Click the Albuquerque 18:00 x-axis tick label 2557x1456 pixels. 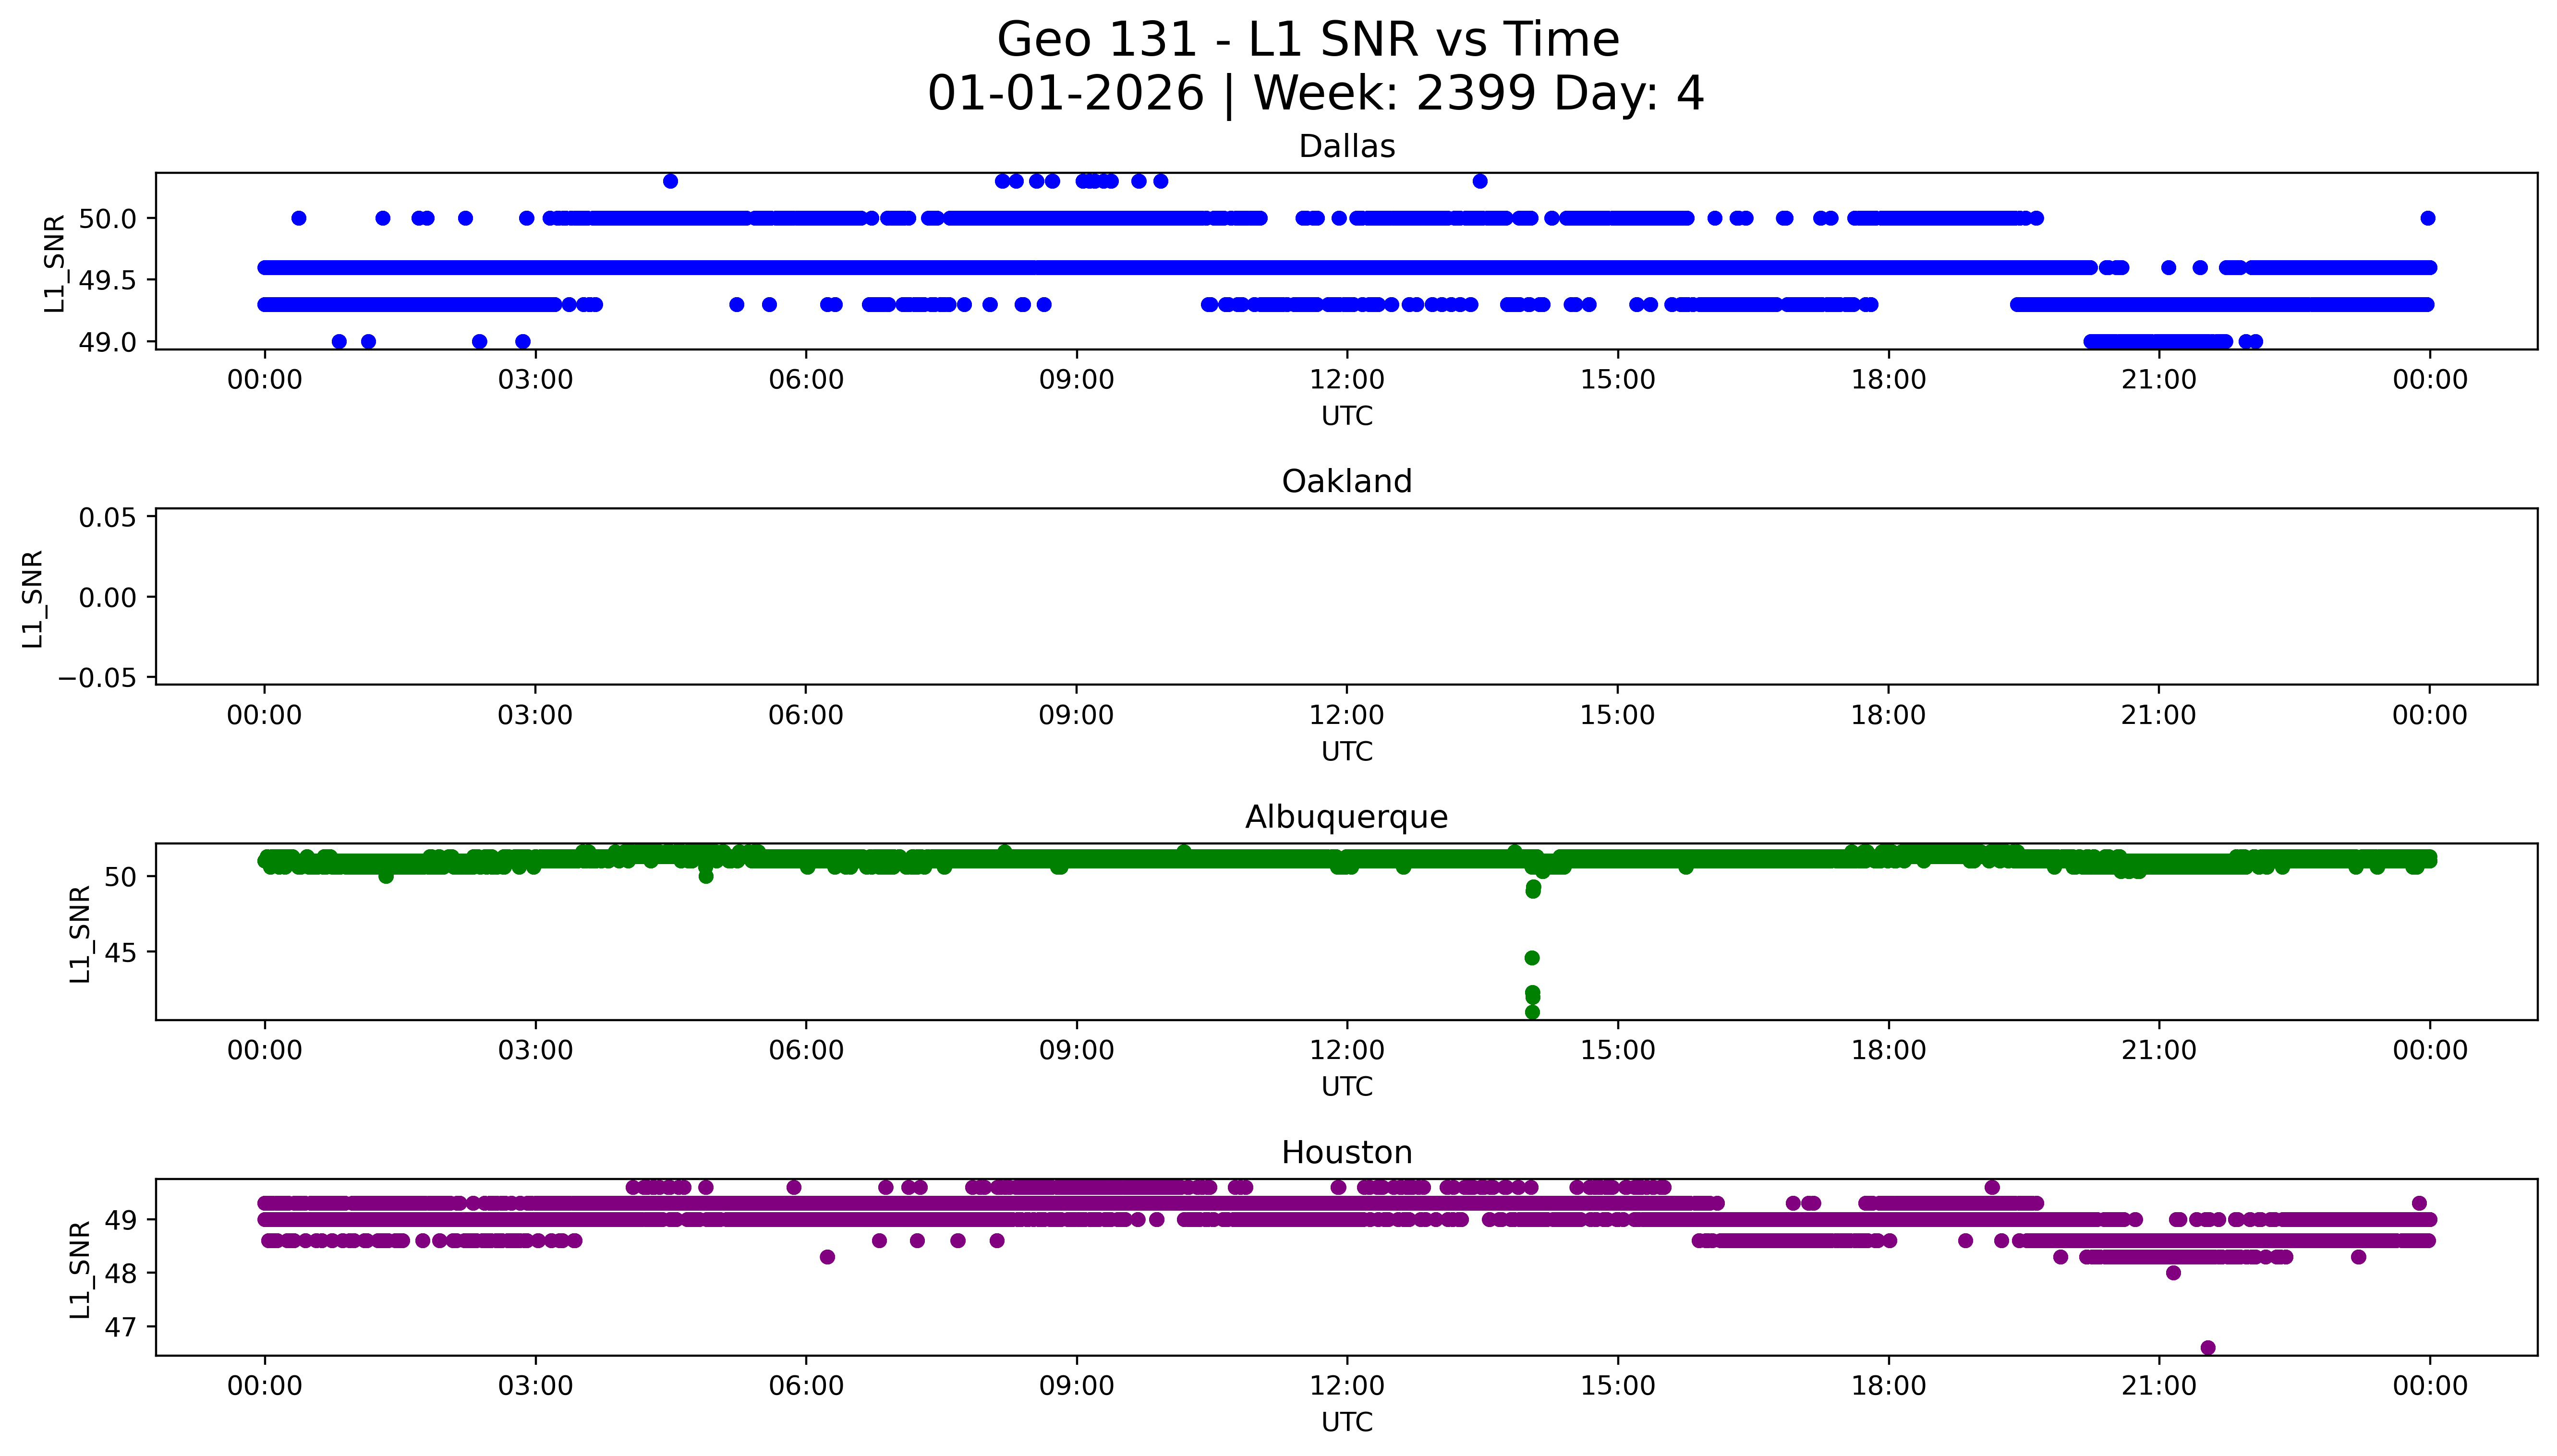[1887, 1050]
